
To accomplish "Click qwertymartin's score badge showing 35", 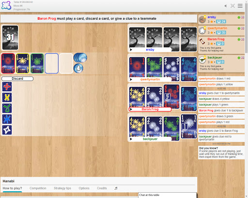I will click(221, 32).
